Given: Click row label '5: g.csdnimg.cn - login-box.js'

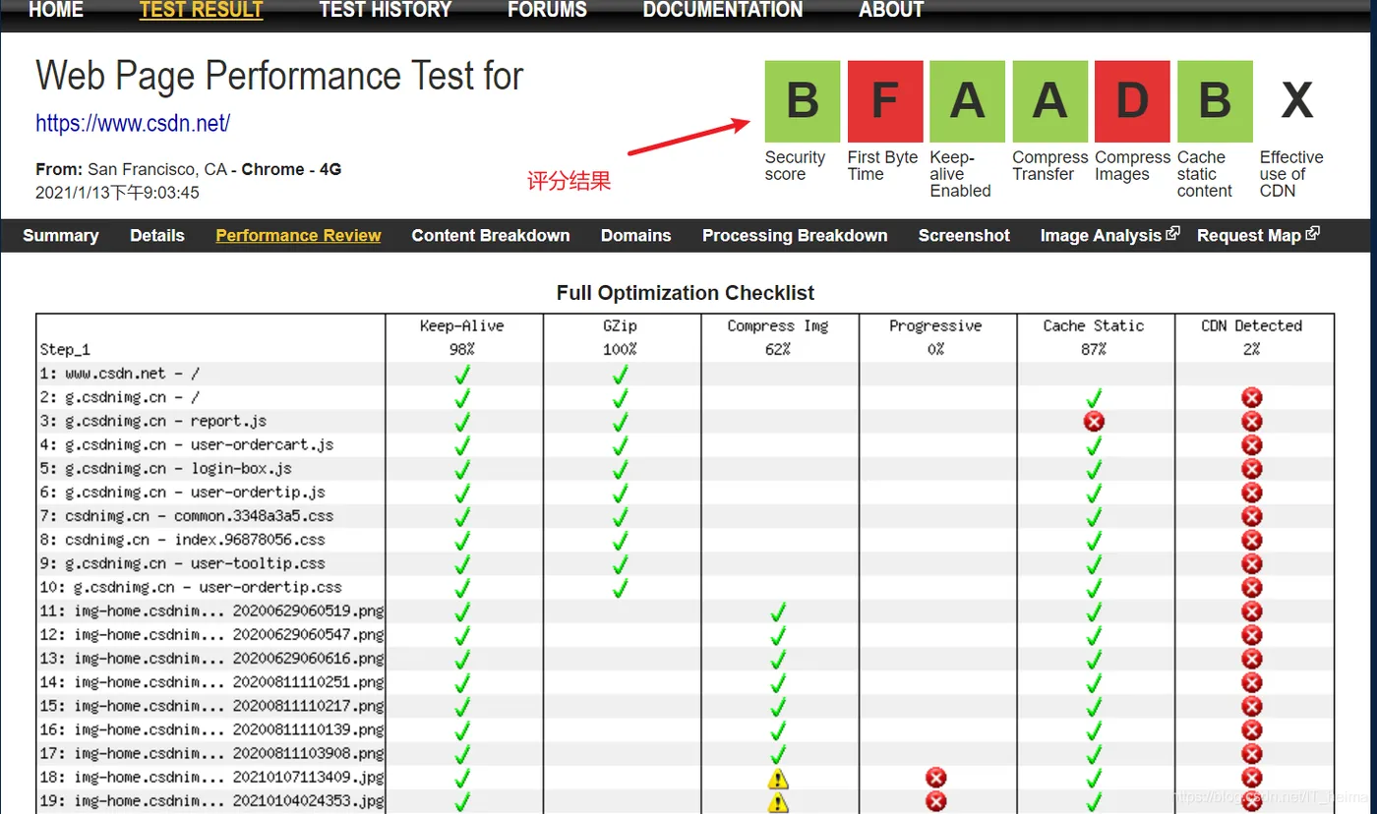Looking at the screenshot, I should tap(166, 469).
